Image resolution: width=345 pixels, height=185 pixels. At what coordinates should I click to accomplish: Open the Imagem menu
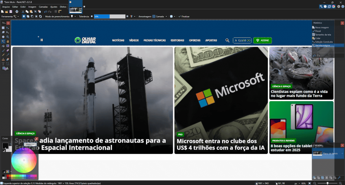pos(32,7)
